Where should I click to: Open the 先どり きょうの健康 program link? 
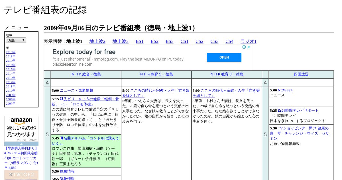click(85, 102)
